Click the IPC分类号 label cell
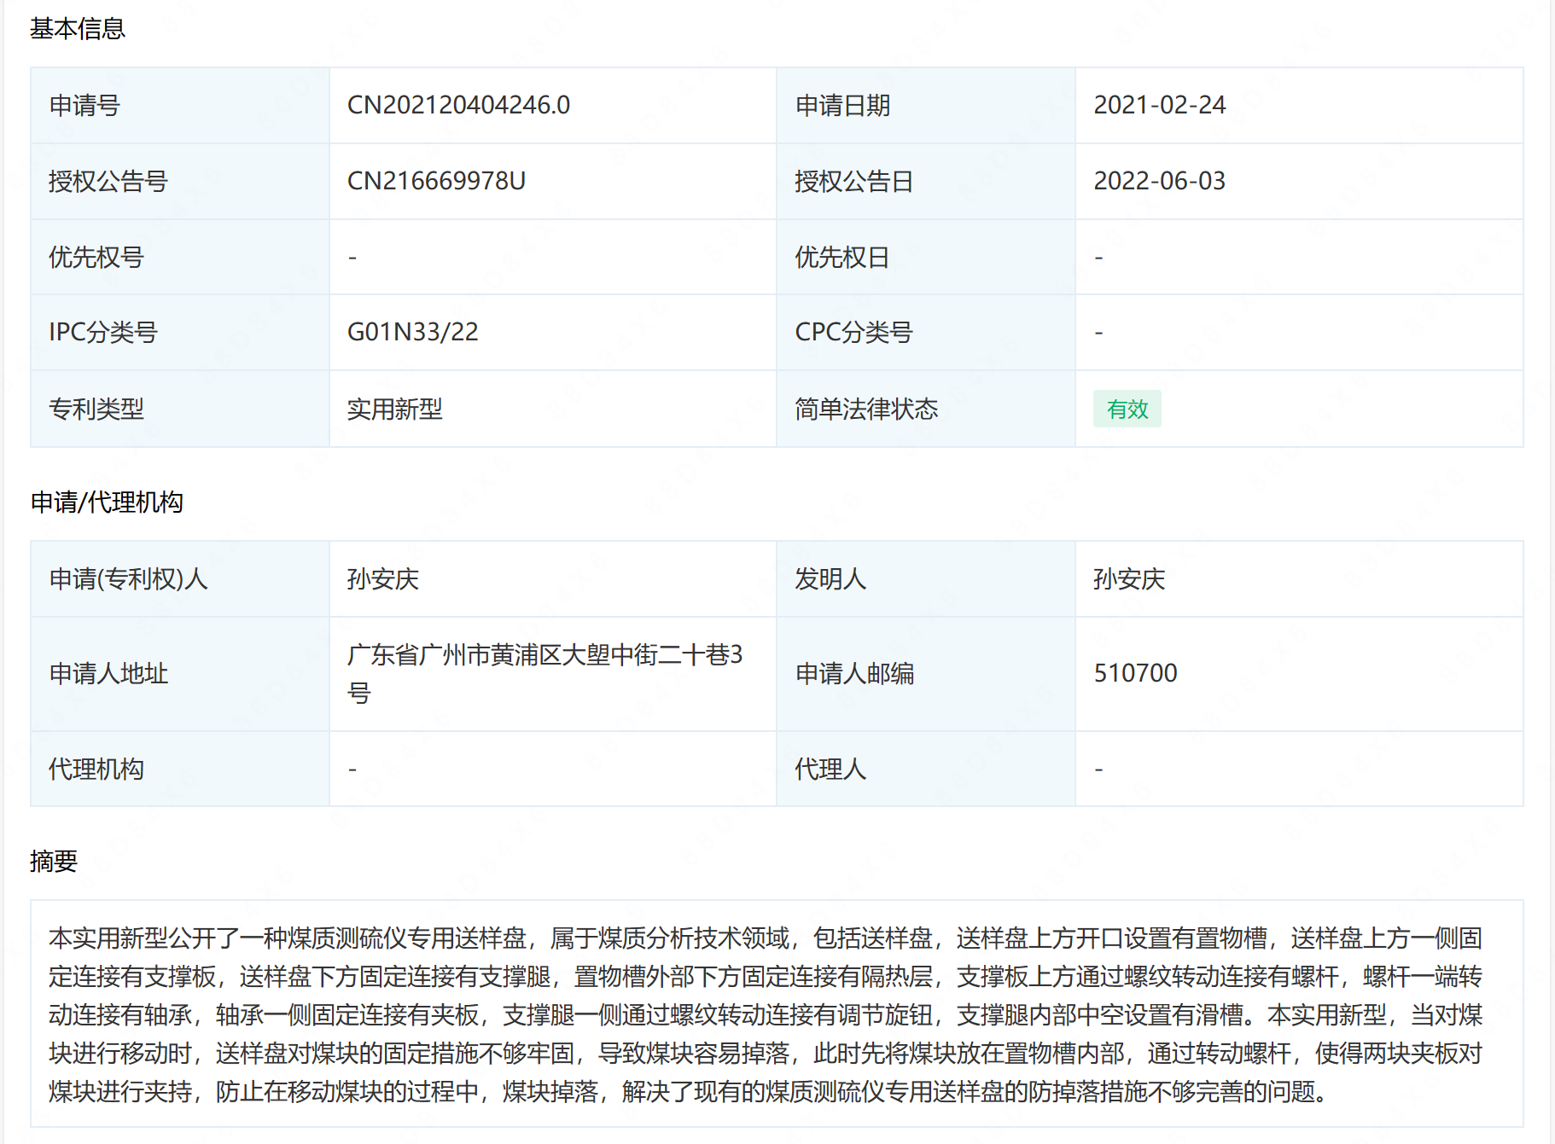Image resolution: width=1555 pixels, height=1144 pixels. pos(180,332)
